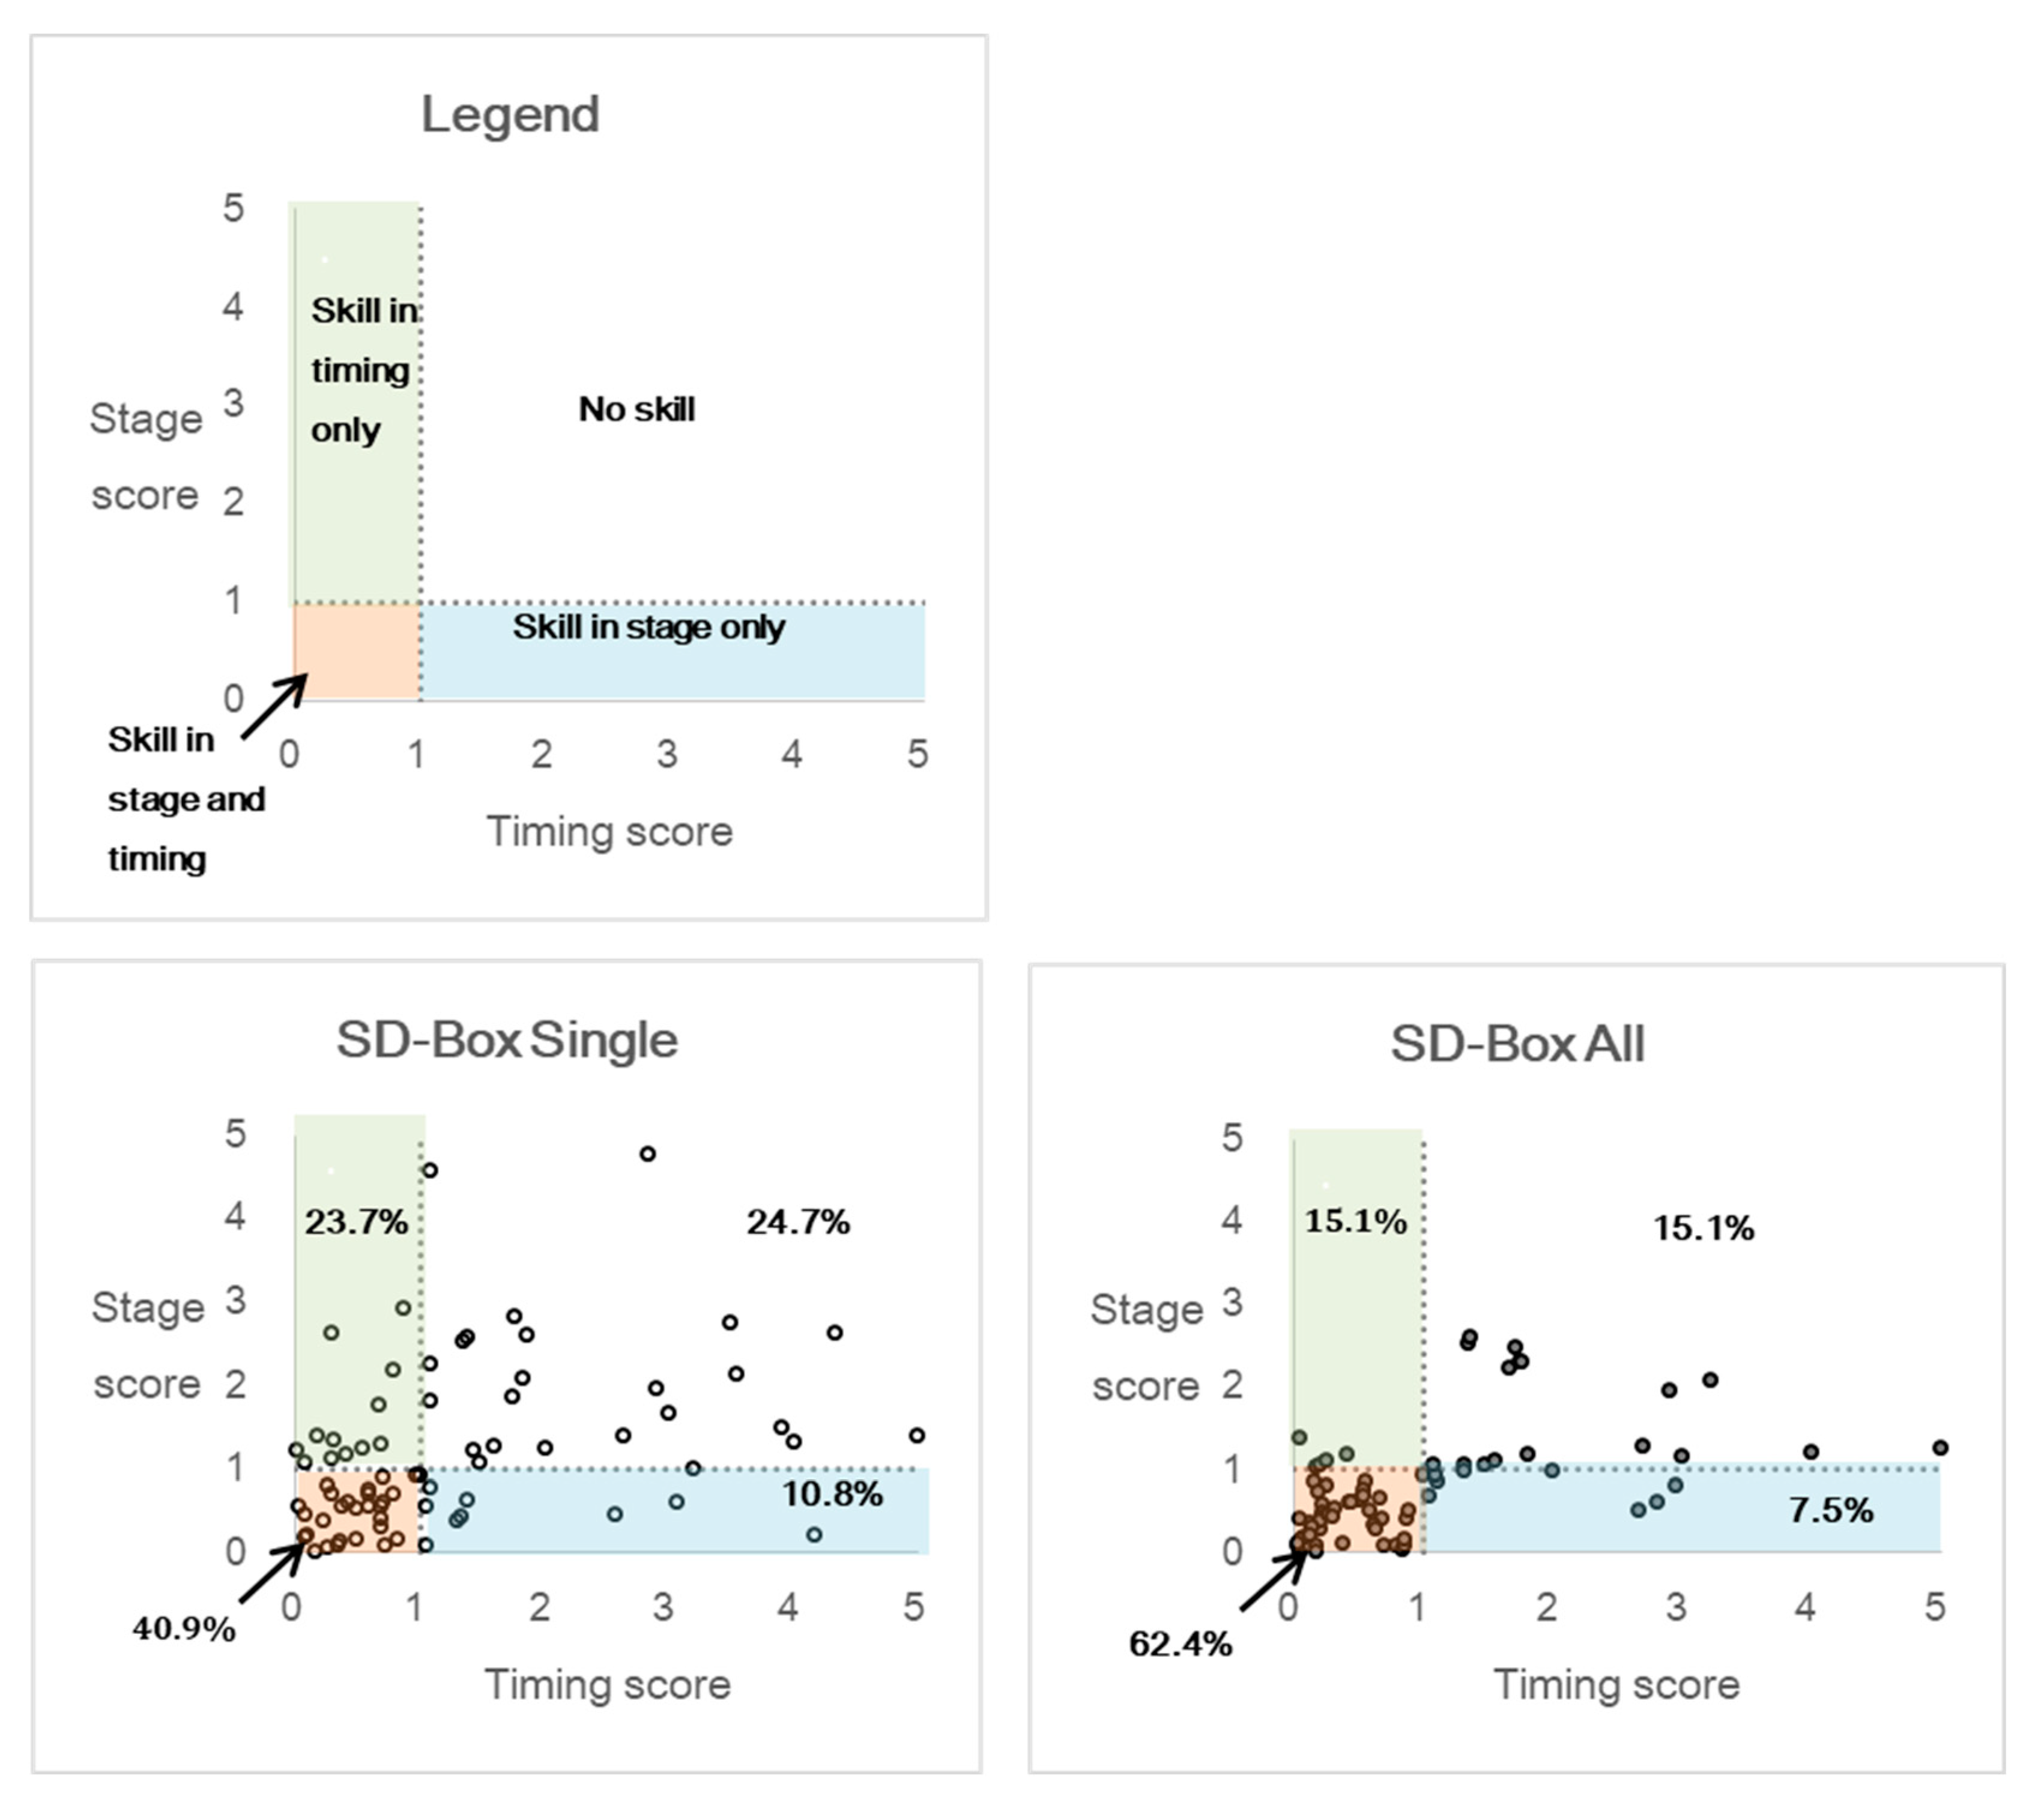Click the "Skill in timing only" text
This screenshot has width=2044, height=1808.
coord(361,370)
